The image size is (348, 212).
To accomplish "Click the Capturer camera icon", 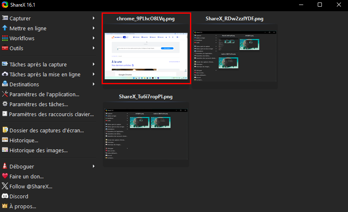I will point(5,18).
